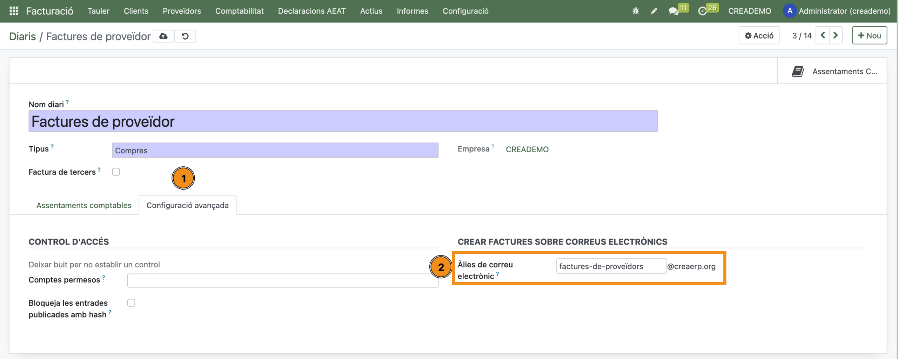Enable the Factura de tercers checkbox
Viewport: 898px width, 359px height.
point(116,172)
